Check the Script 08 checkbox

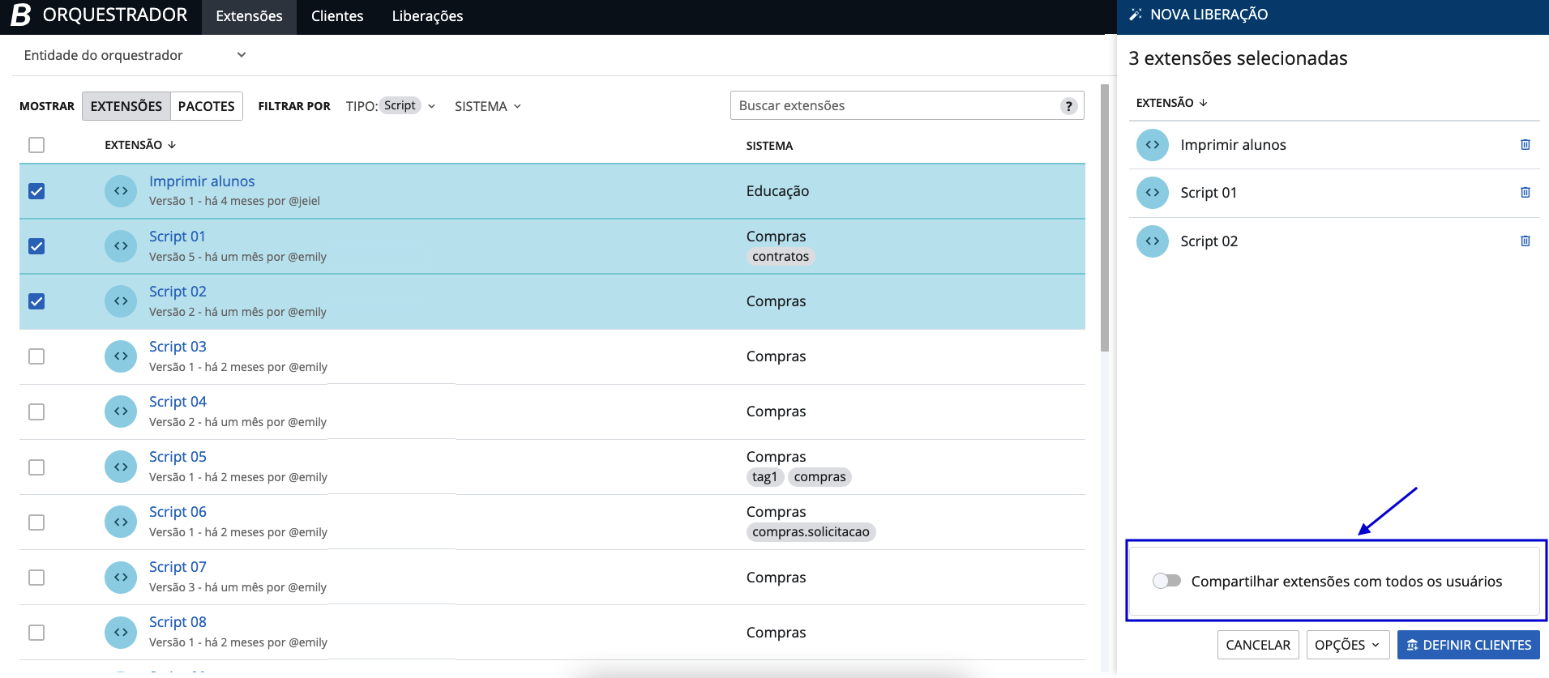point(36,632)
